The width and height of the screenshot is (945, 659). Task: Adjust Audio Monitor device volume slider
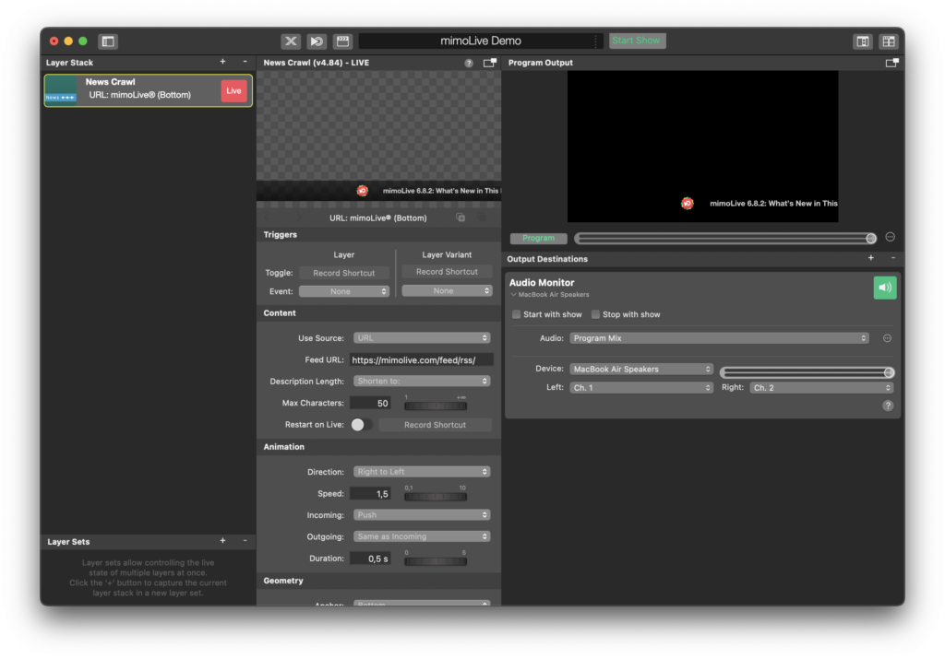(807, 372)
